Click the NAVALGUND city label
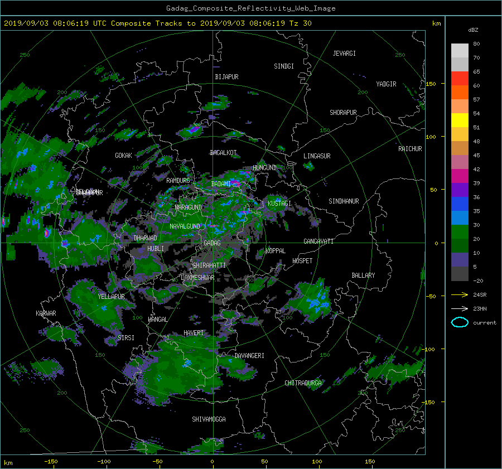The height and width of the screenshot is (469, 502). point(185,226)
